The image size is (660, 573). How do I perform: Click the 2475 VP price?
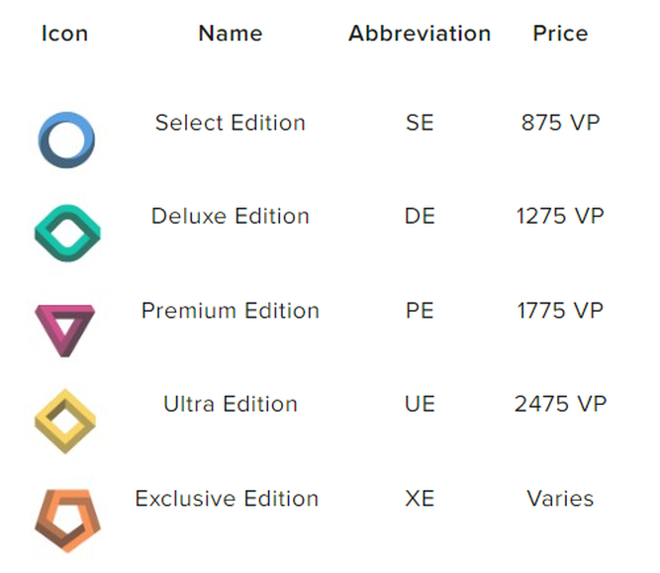(x=560, y=404)
